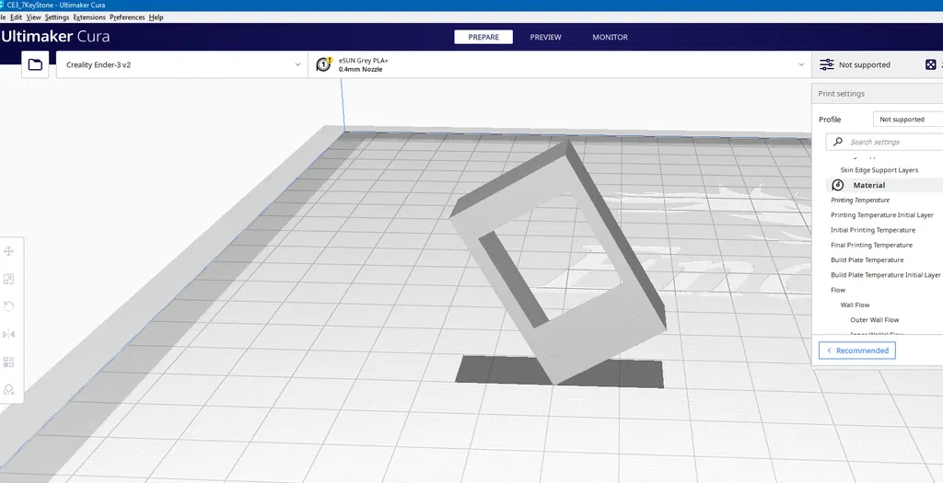
Task: Select the Mirror tool in left toolbar
Action: (x=8, y=335)
